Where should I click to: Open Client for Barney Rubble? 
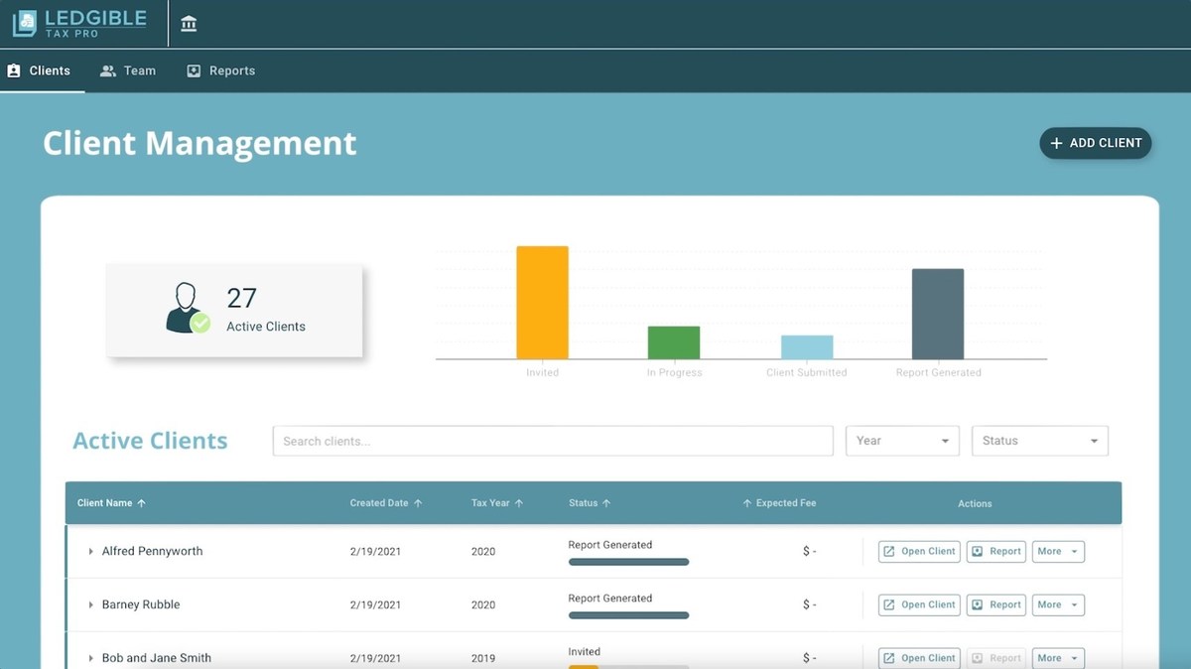coord(919,605)
